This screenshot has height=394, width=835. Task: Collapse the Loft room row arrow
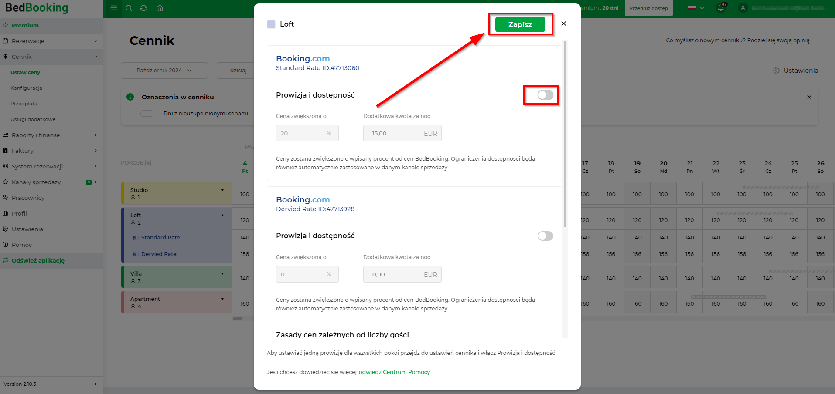tap(222, 215)
